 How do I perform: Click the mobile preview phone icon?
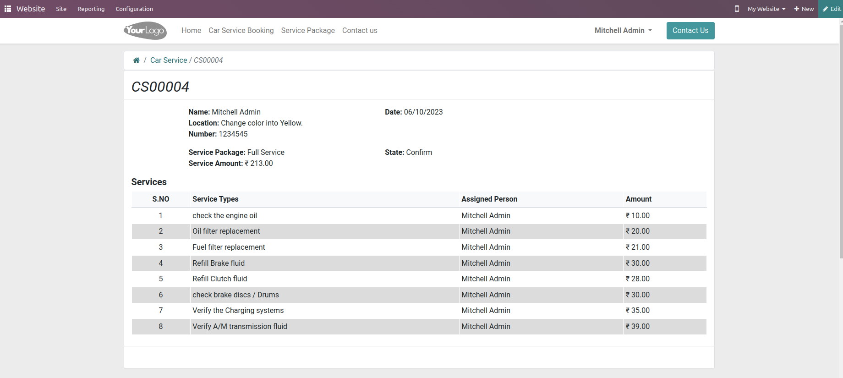(737, 9)
